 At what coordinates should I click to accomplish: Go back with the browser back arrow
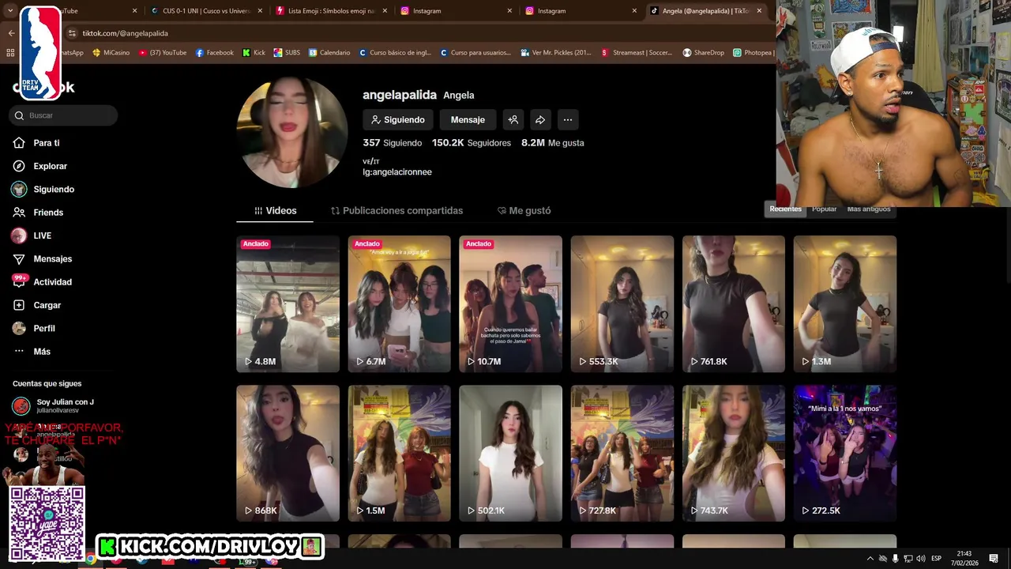[11, 33]
